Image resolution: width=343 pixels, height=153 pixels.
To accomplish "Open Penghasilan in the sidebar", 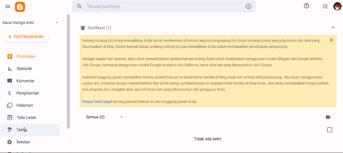I will (x=30, y=93).
